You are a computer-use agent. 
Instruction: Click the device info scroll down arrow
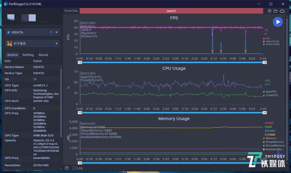[60, 168]
